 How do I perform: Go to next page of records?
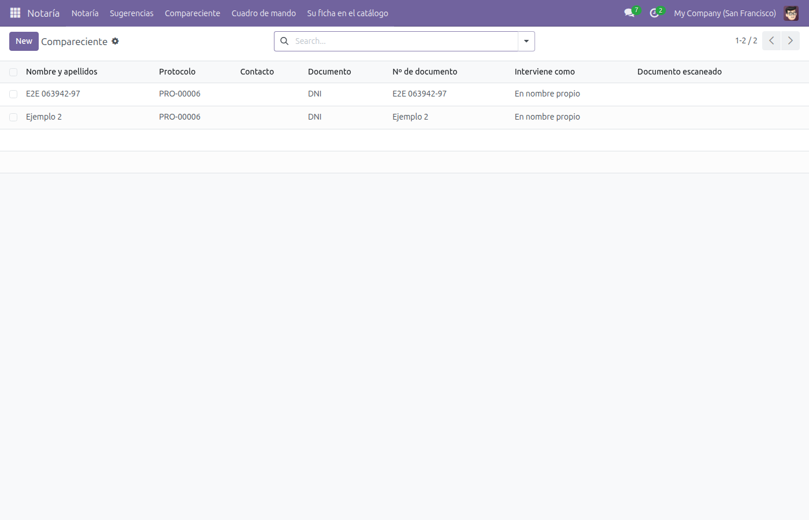tap(791, 40)
